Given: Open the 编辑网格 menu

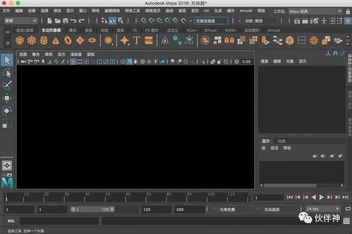Looking at the screenshot, I should click(112, 10).
